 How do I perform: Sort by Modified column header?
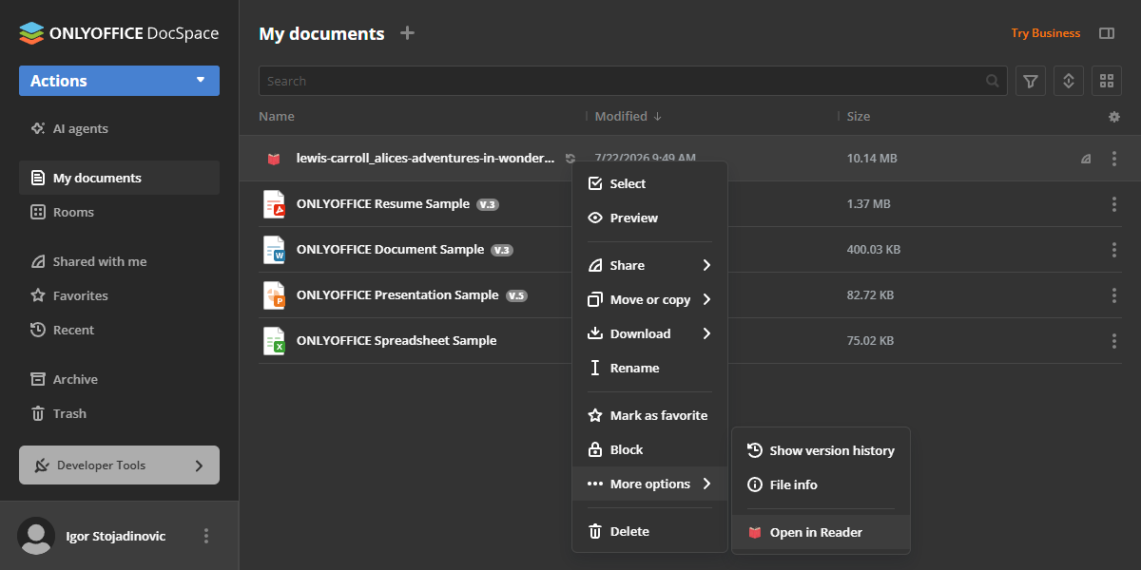[x=628, y=116]
